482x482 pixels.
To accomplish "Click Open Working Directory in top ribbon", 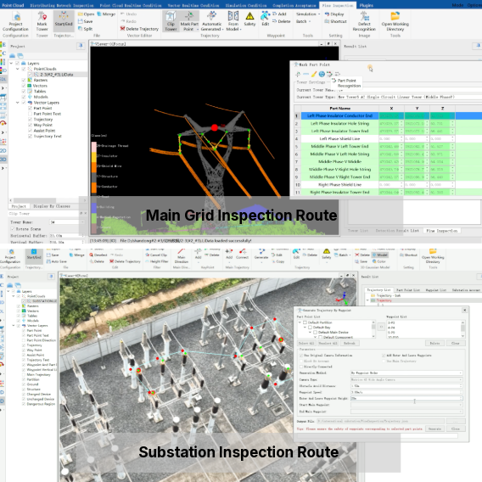I will 395,21.
